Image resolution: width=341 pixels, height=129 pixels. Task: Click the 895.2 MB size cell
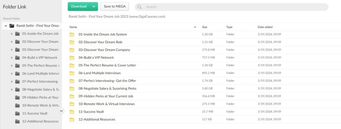tap(208, 73)
